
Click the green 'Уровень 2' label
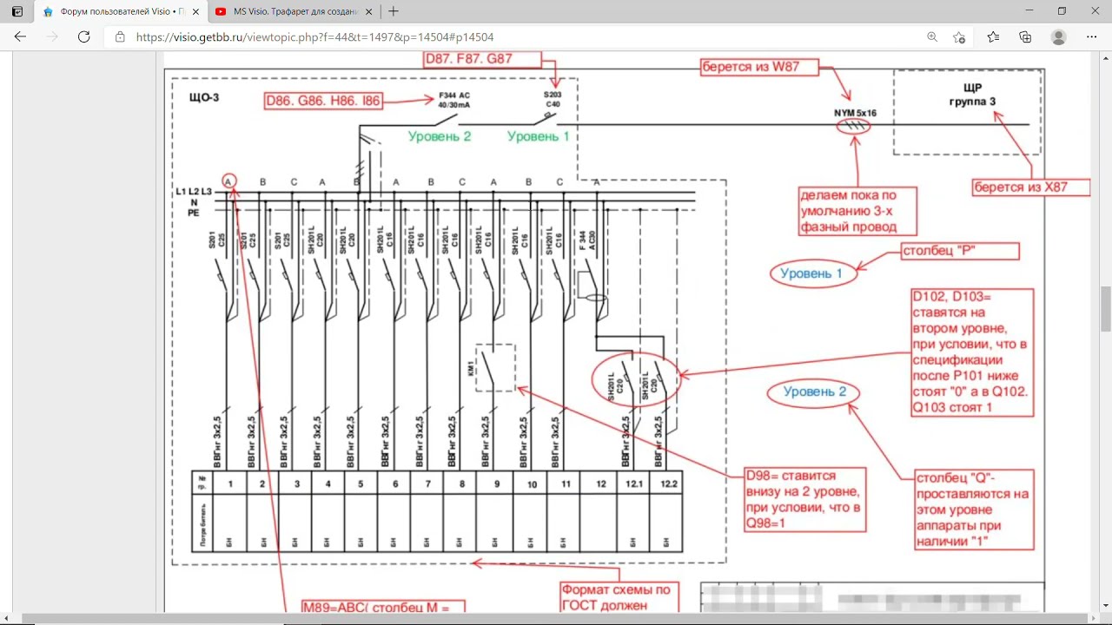440,136
